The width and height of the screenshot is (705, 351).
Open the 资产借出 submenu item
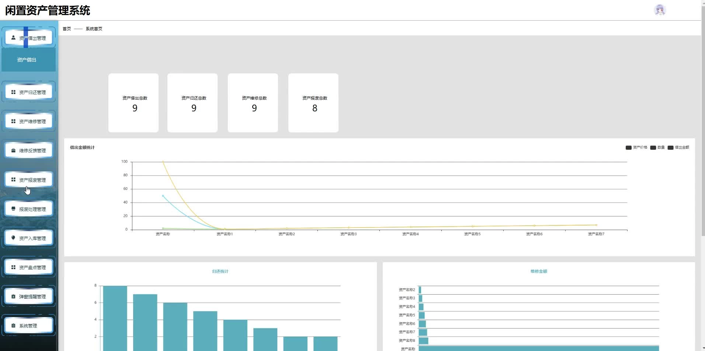27,60
